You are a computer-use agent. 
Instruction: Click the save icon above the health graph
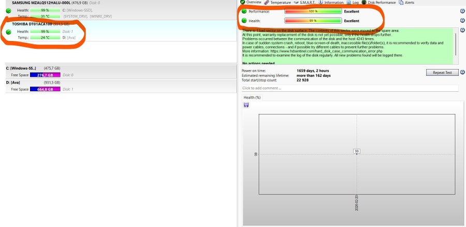point(246,105)
